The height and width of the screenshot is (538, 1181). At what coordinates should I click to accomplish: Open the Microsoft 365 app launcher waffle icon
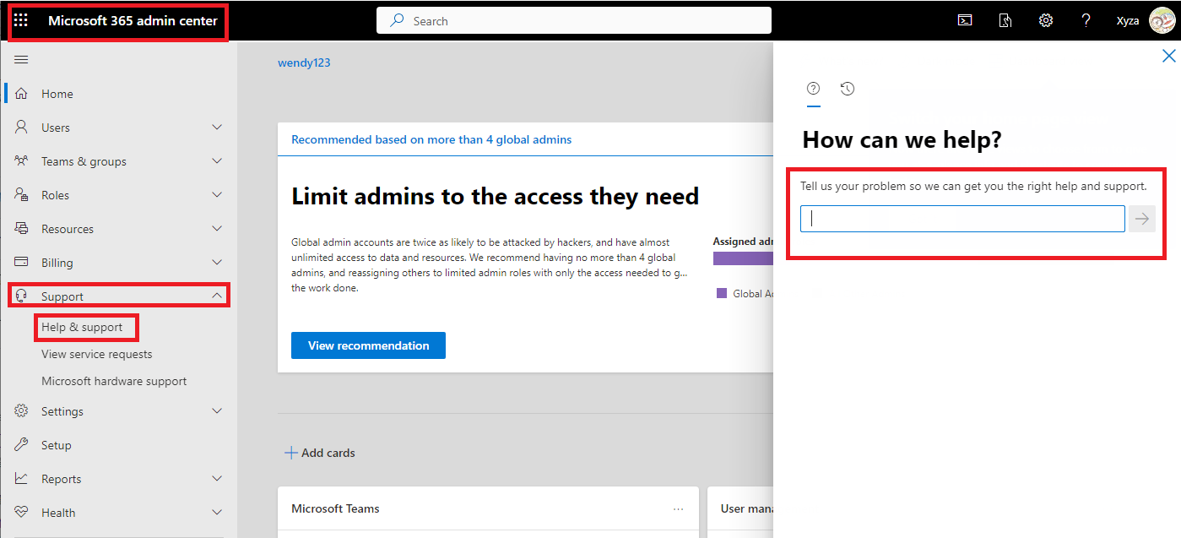click(20, 19)
